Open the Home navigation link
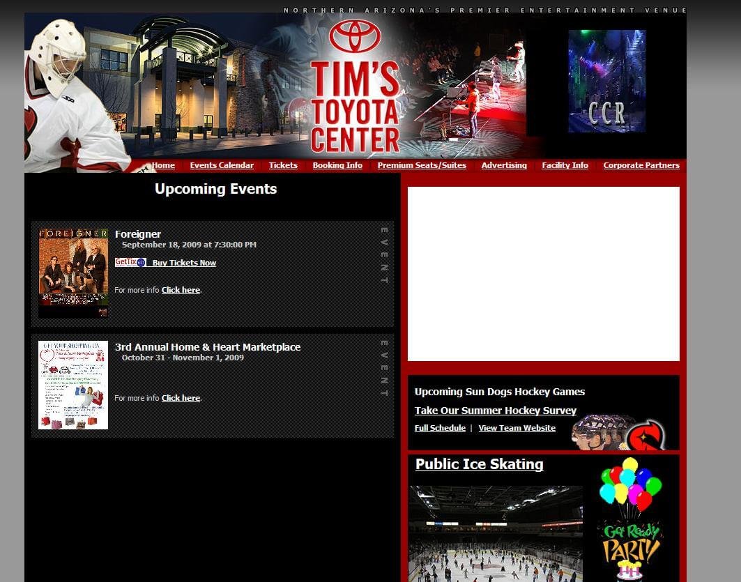741x582 pixels. click(164, 165)
